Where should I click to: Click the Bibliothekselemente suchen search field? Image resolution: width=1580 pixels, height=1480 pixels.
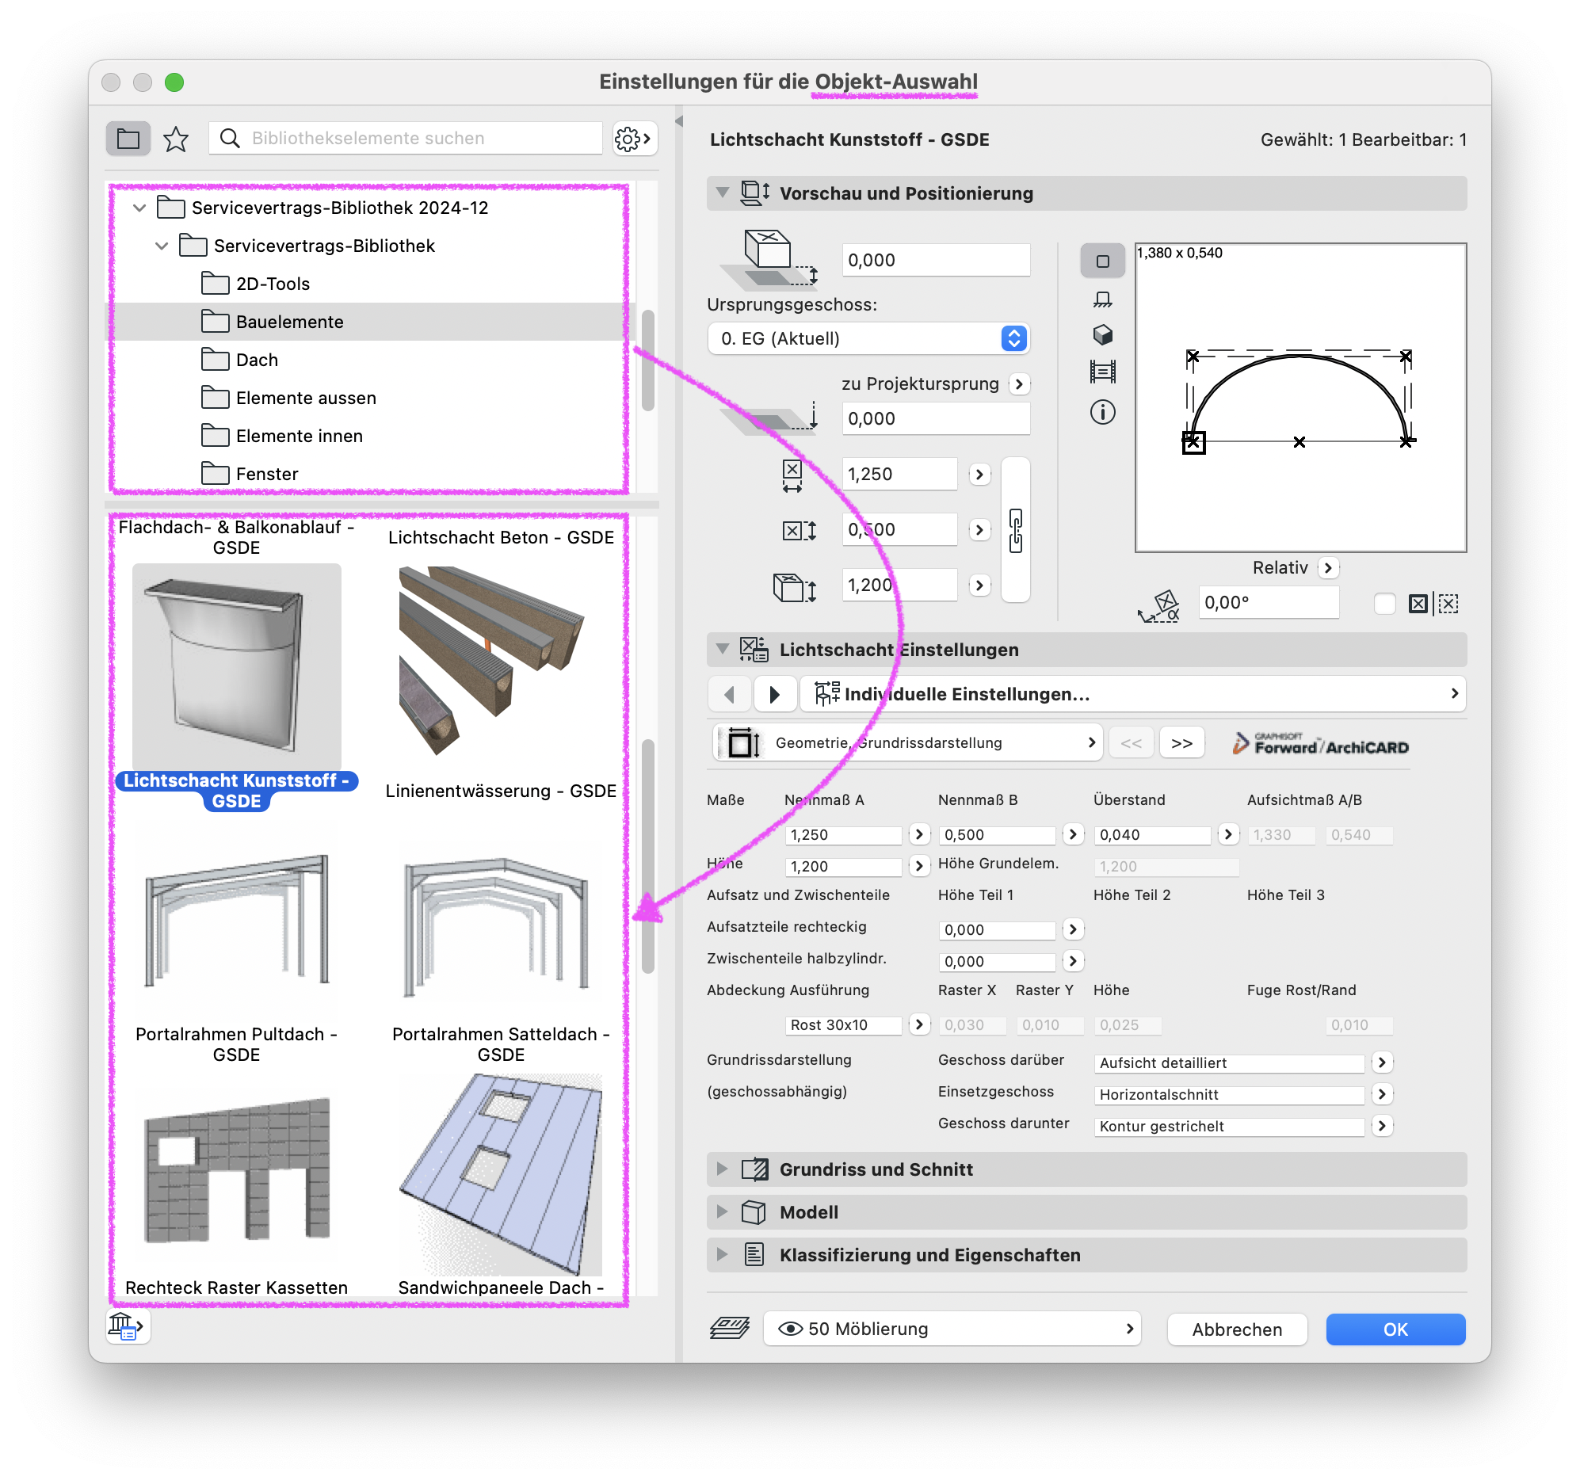(x=406, y=139)
